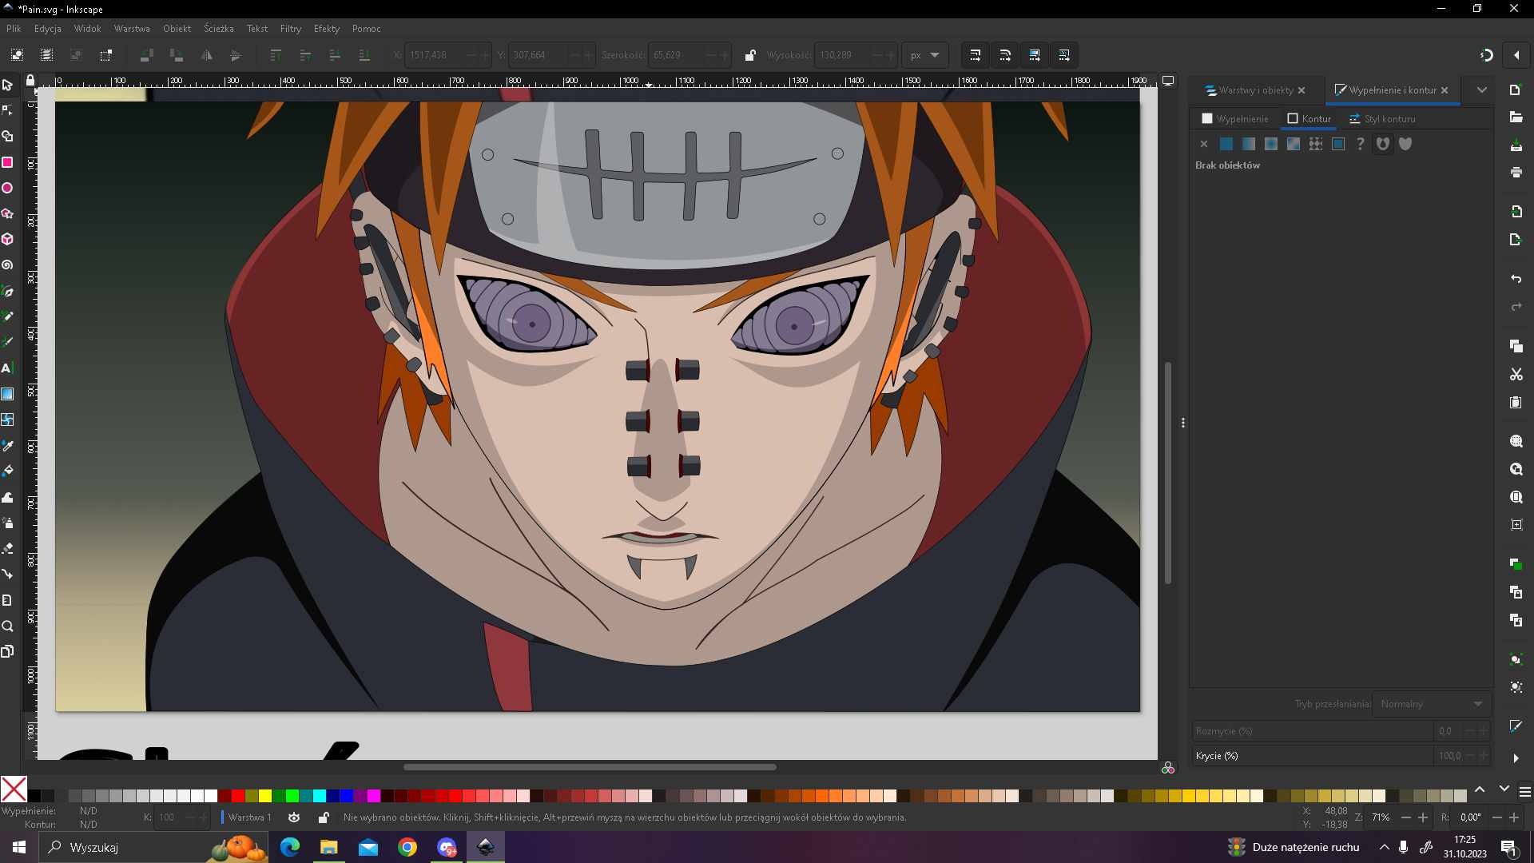Toggle the current layer lock

[x=323, y=817]
